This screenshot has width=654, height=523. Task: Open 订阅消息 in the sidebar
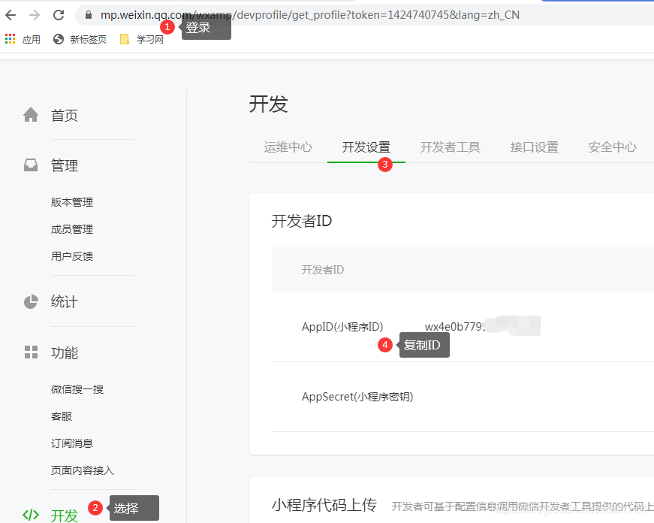click(x=72, y=443)
